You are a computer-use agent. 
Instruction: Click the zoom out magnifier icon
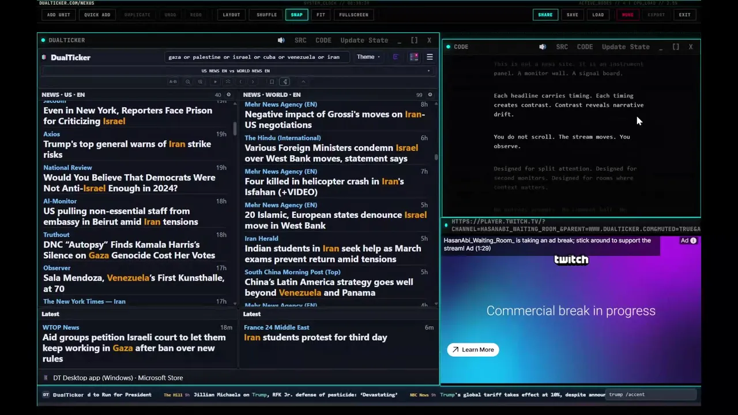coord(188,82)
